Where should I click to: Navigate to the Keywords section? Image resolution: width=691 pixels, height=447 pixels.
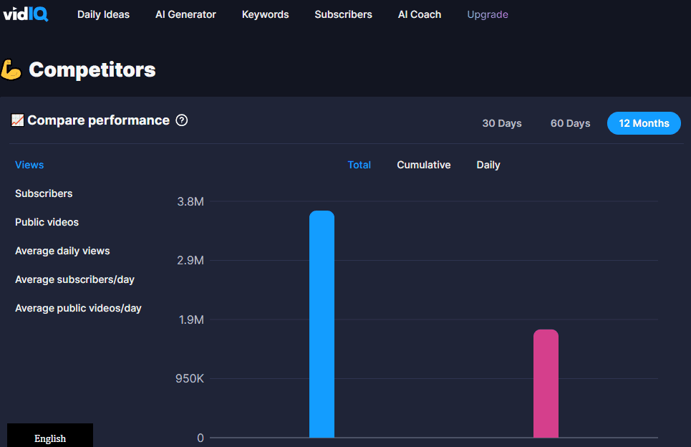[x=265, y=14]
